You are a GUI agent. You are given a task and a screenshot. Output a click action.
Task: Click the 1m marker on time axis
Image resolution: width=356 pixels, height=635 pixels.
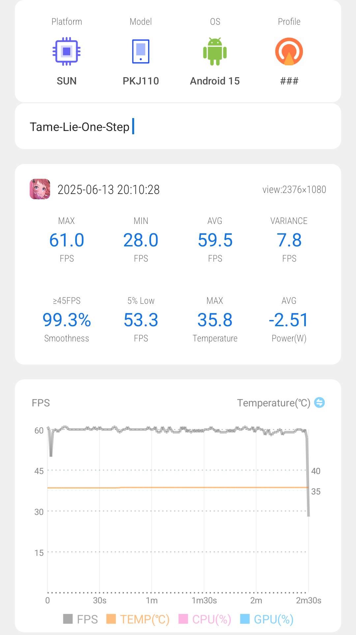coord(152,600)
